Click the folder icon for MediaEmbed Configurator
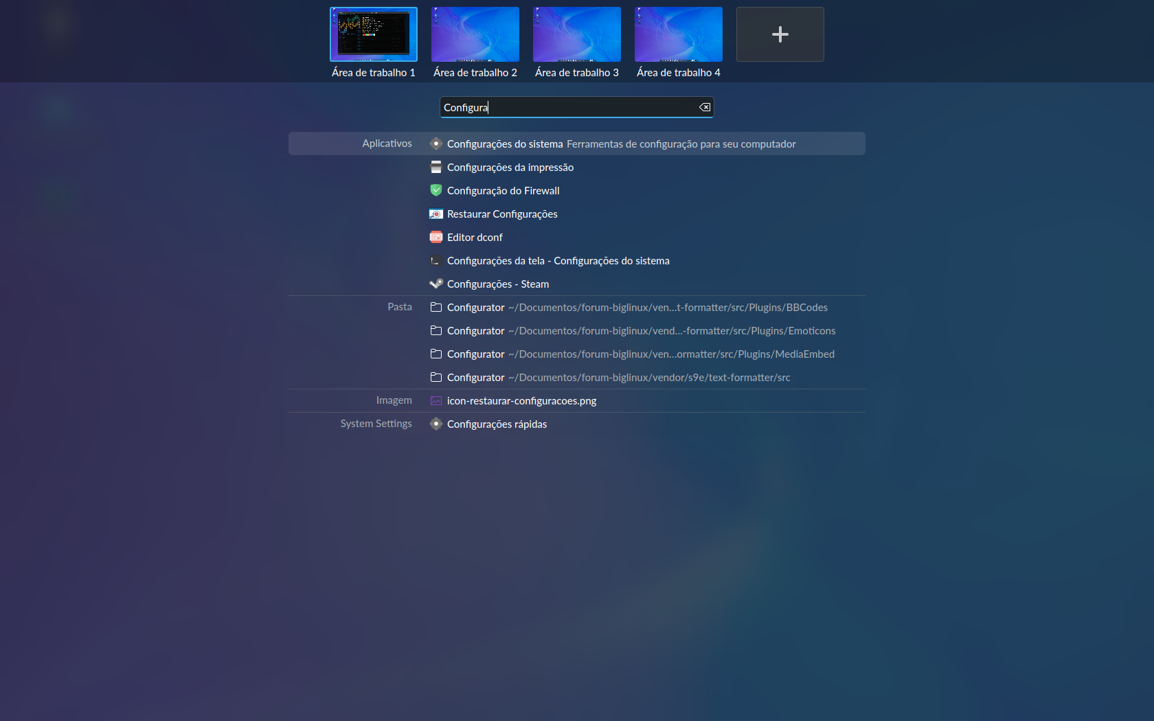1154x721 pixels. (436, 354)
